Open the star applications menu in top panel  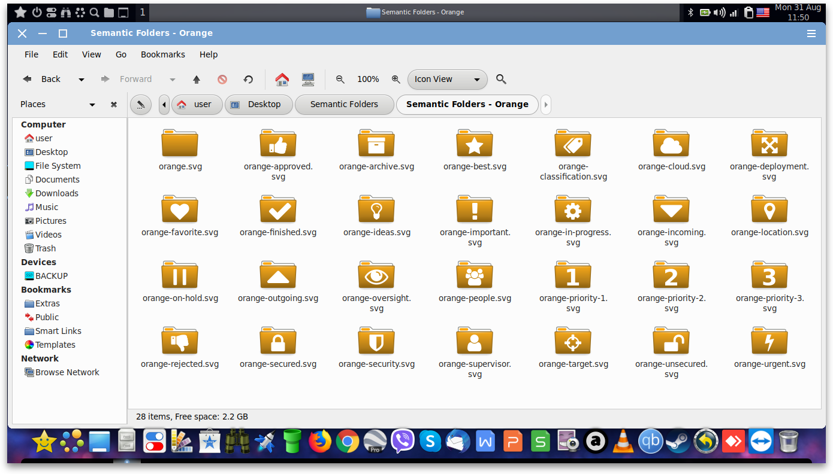pos(20,12)
